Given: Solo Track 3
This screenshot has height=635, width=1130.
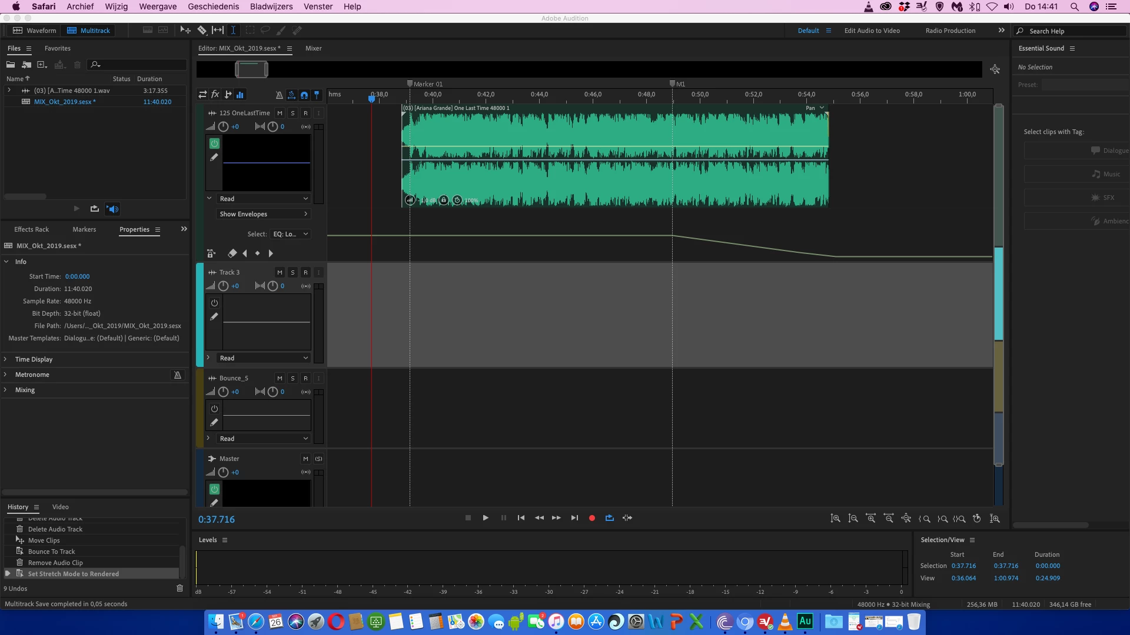Looking at the screenshot, I should click(293, 272).
